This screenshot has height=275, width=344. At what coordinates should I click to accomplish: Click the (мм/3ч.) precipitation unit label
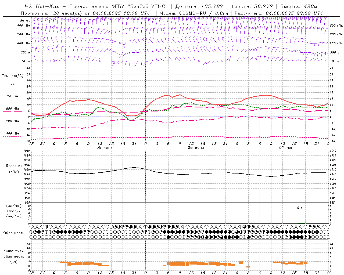tap(14, 206)
